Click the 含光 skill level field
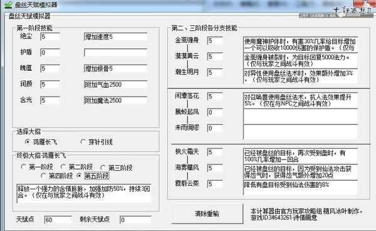This screenshot has height=231, width=376. click(x=50, y=100)
